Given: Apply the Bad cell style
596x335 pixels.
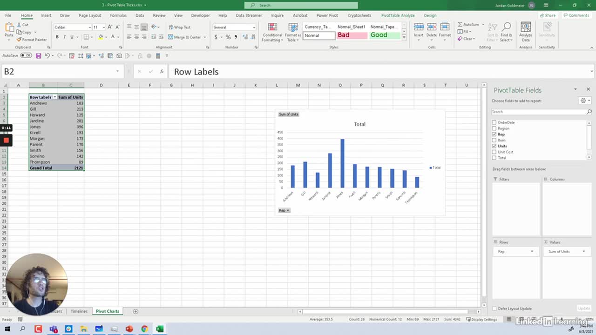Looking at the screenshot, I should click(x=352, y=35).
